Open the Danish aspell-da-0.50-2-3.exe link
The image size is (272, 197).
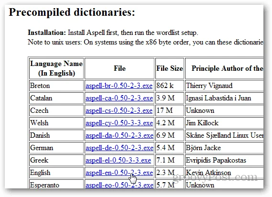[x=120, y=135]
